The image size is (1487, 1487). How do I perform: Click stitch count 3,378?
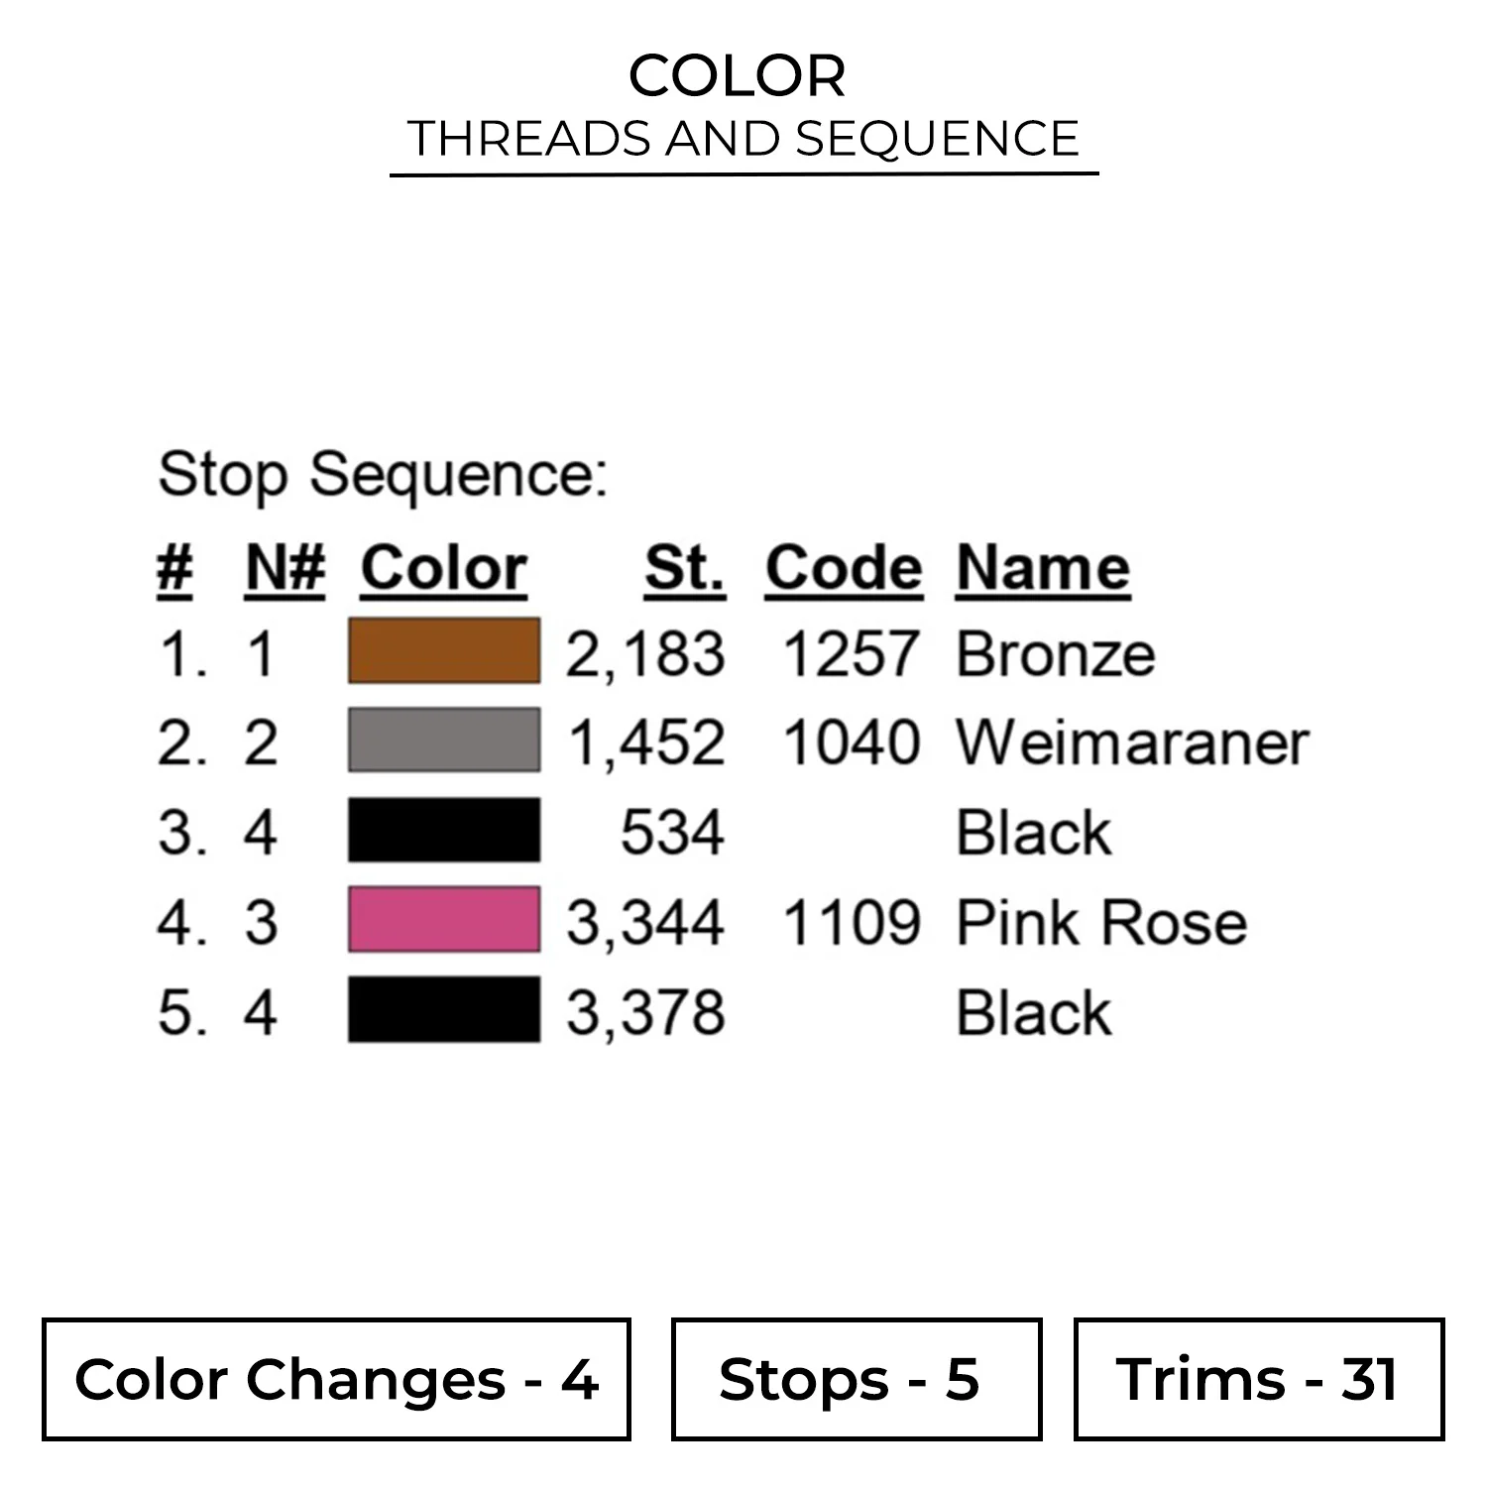point(645,1013)
